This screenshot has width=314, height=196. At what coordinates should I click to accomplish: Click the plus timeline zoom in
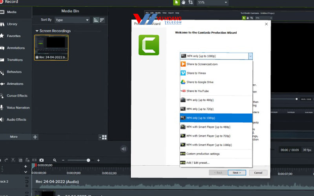point(99,160)
